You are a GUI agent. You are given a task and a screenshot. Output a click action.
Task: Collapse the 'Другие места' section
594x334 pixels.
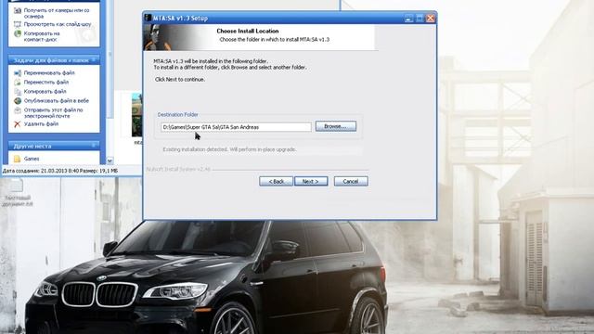click(94, 146)
